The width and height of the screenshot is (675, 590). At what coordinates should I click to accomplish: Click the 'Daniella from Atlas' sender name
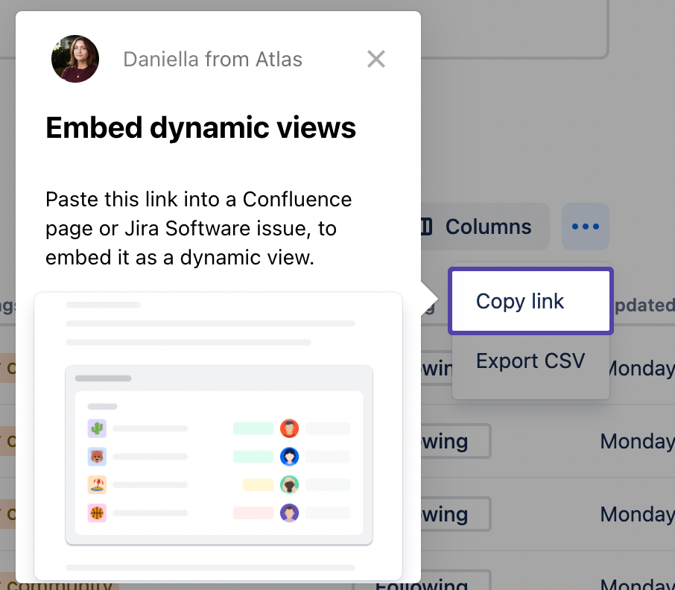212,60
